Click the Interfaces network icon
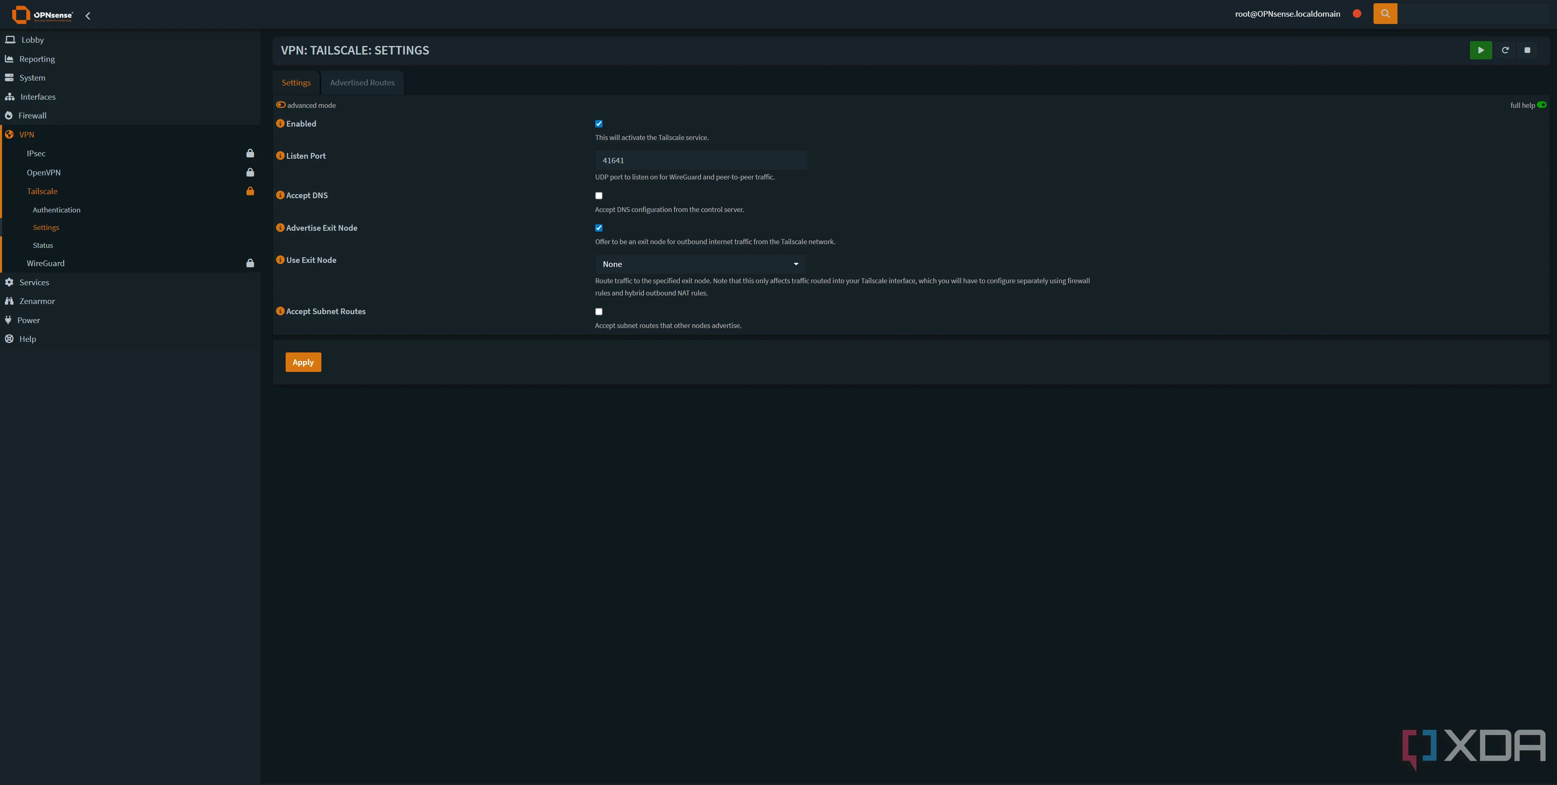This screenshot has height=785, width=1557. pyautogui.click(x=10, y=96)
